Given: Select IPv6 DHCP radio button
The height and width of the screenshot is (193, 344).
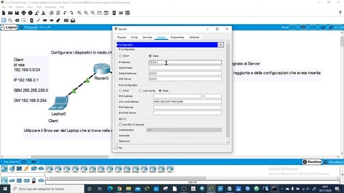Looking at the screenshot, I should click(x=120, y=91).
